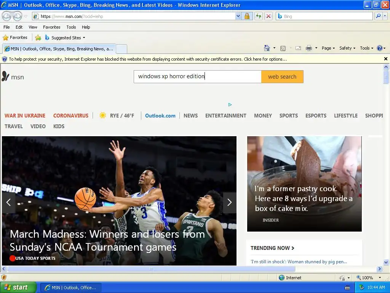The width and height of the screenshot is (390, 293).
Task: Click in the msn search input field
Action: [198, 76]
